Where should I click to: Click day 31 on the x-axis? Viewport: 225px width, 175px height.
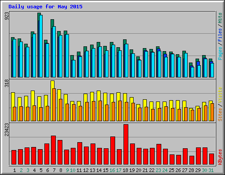point(211,170)
